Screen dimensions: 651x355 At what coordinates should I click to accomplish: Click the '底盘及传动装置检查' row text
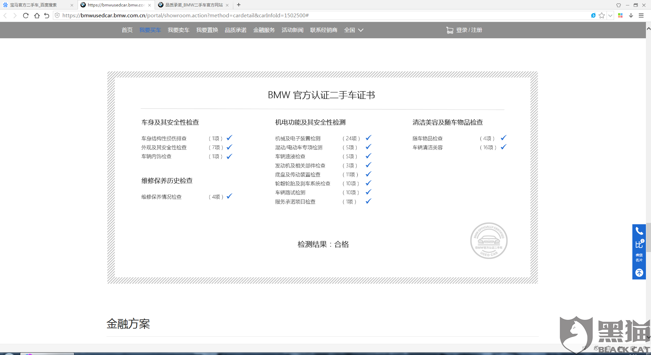pyautogui.click(x=298, y=174)
